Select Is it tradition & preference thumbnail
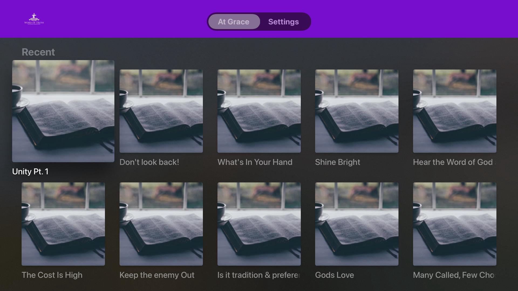 (259, 224)
